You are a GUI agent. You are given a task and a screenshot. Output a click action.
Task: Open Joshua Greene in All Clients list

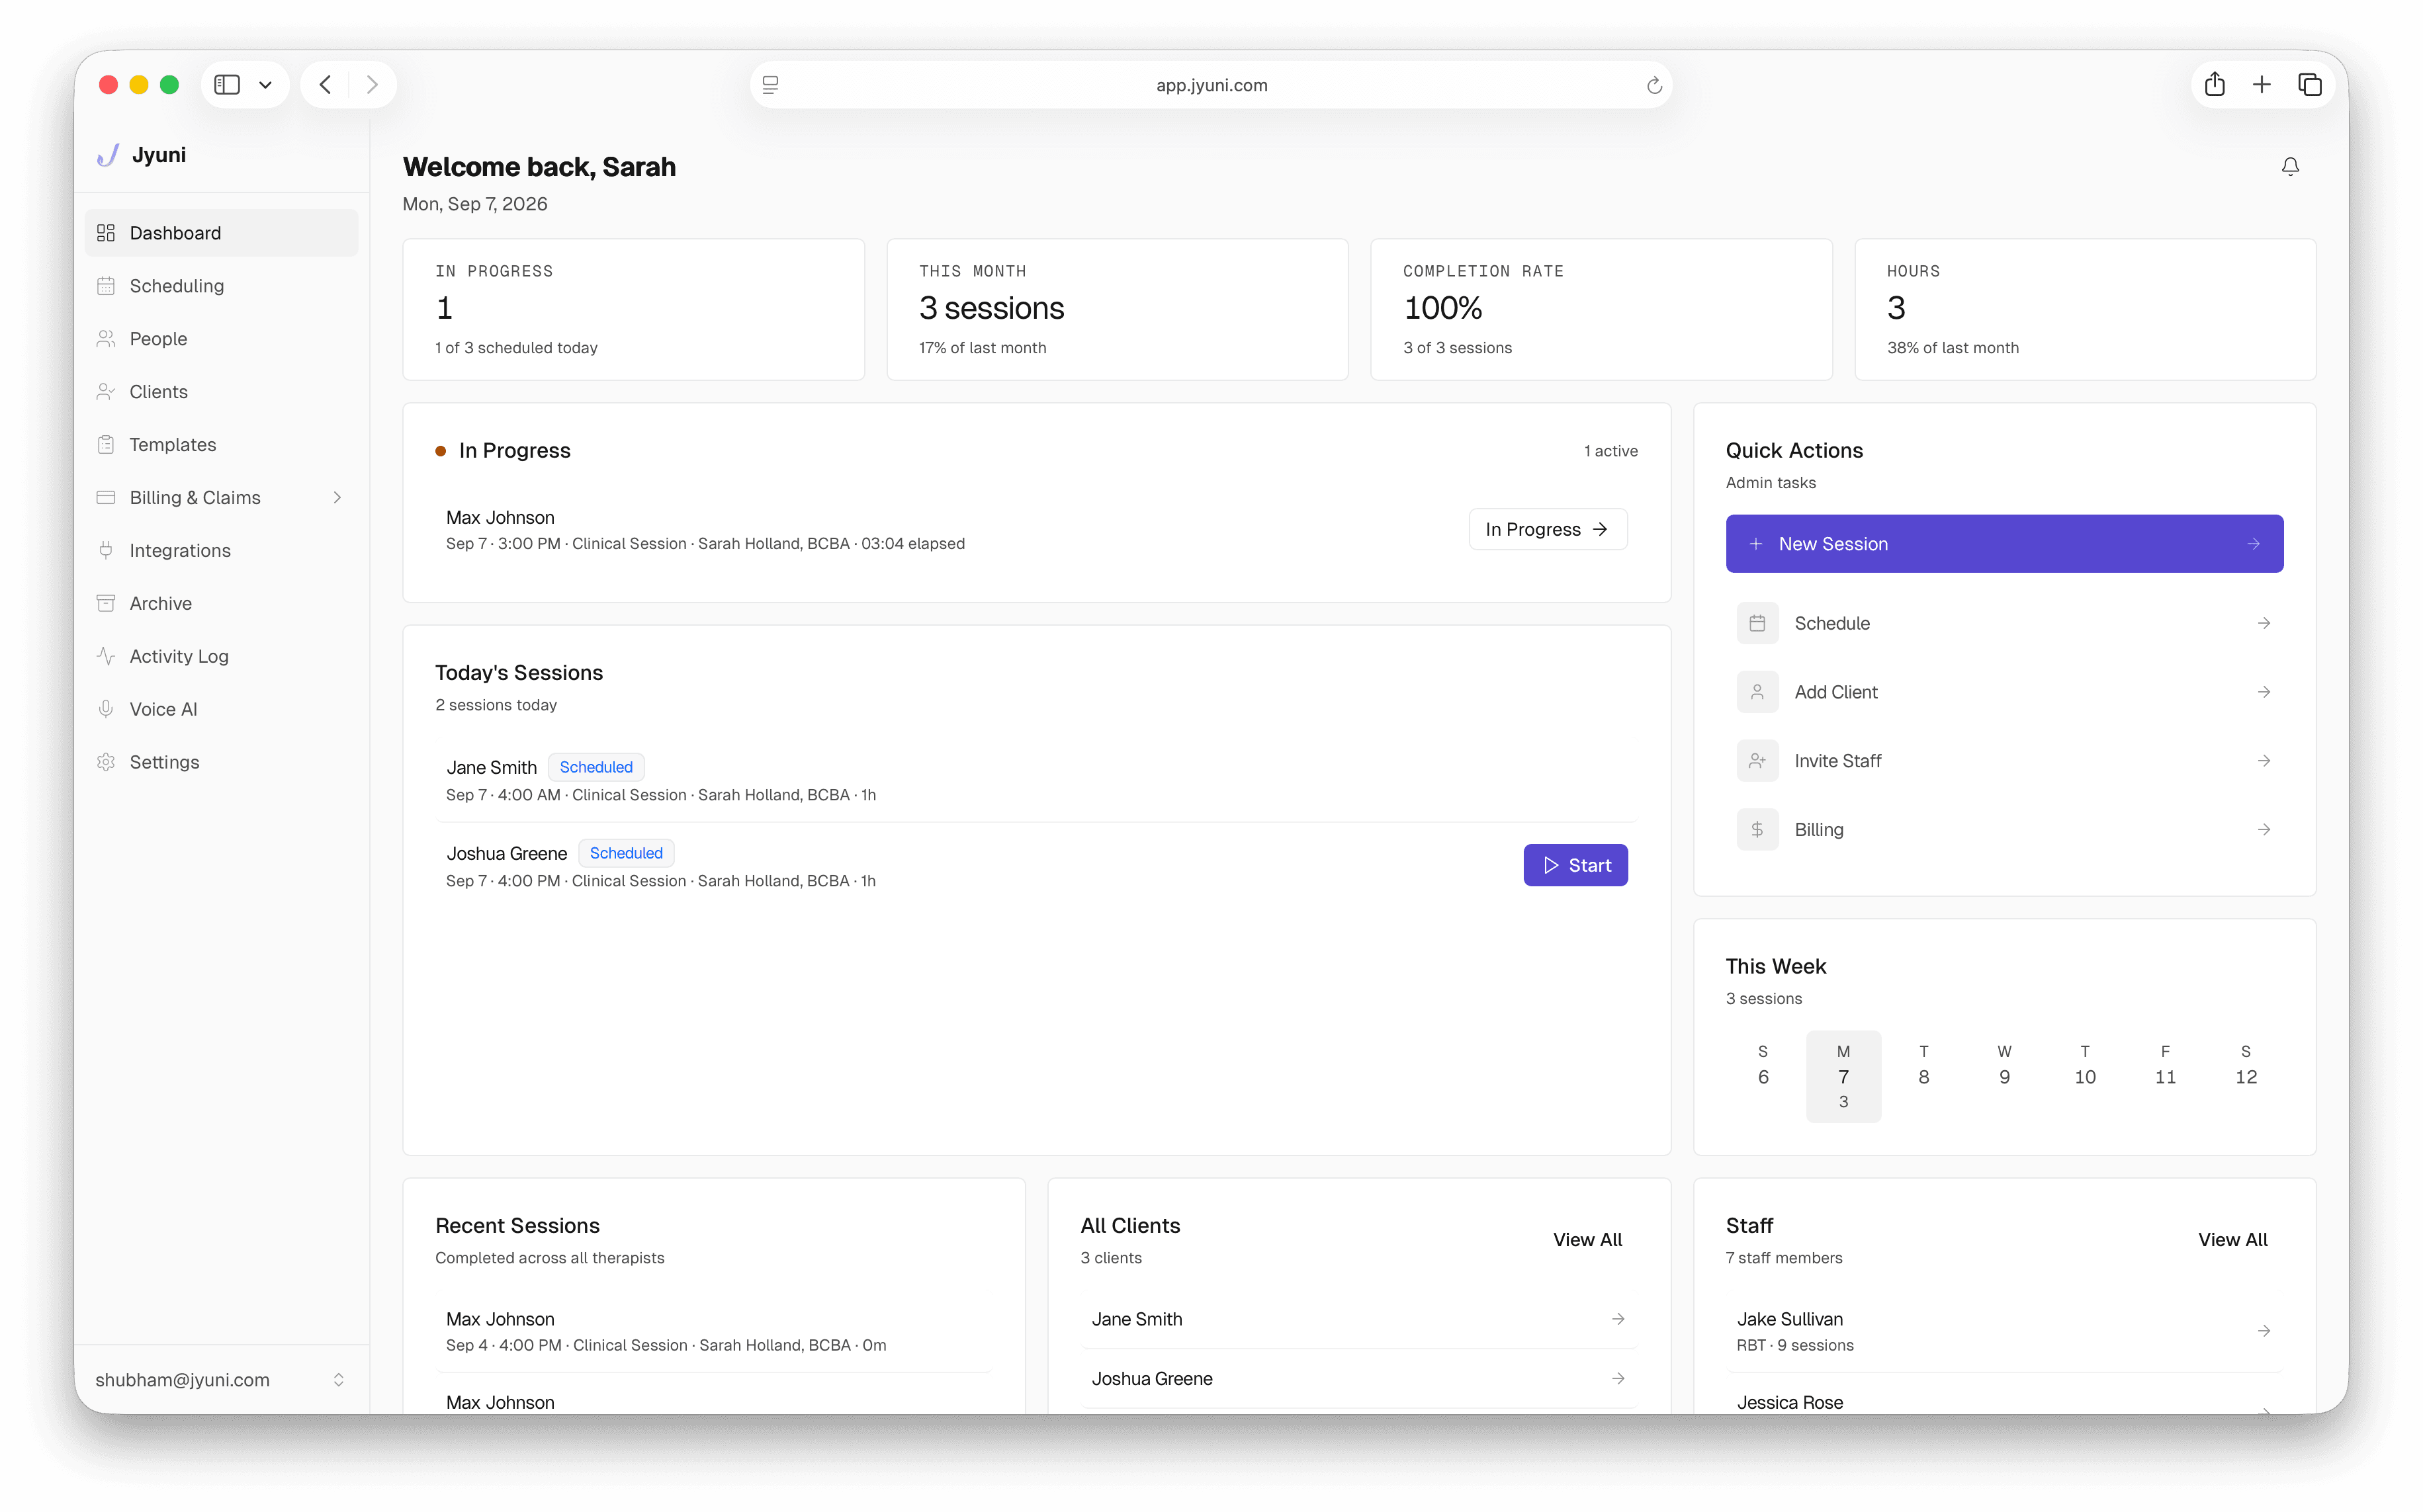click(1358, 1379)
